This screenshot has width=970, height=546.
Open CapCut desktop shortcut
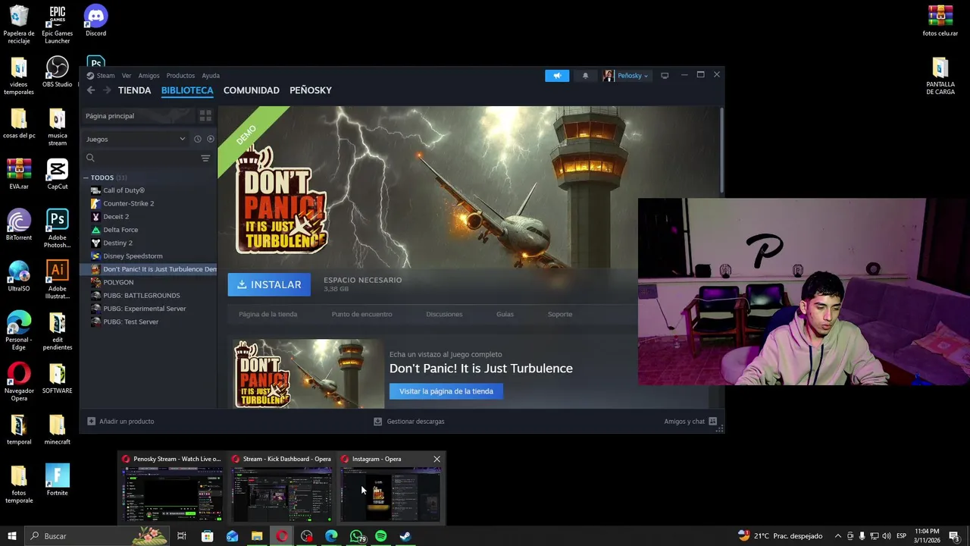click(57, 174)
